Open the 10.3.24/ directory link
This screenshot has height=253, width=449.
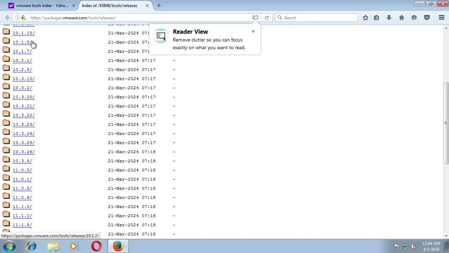click(24, 134)
